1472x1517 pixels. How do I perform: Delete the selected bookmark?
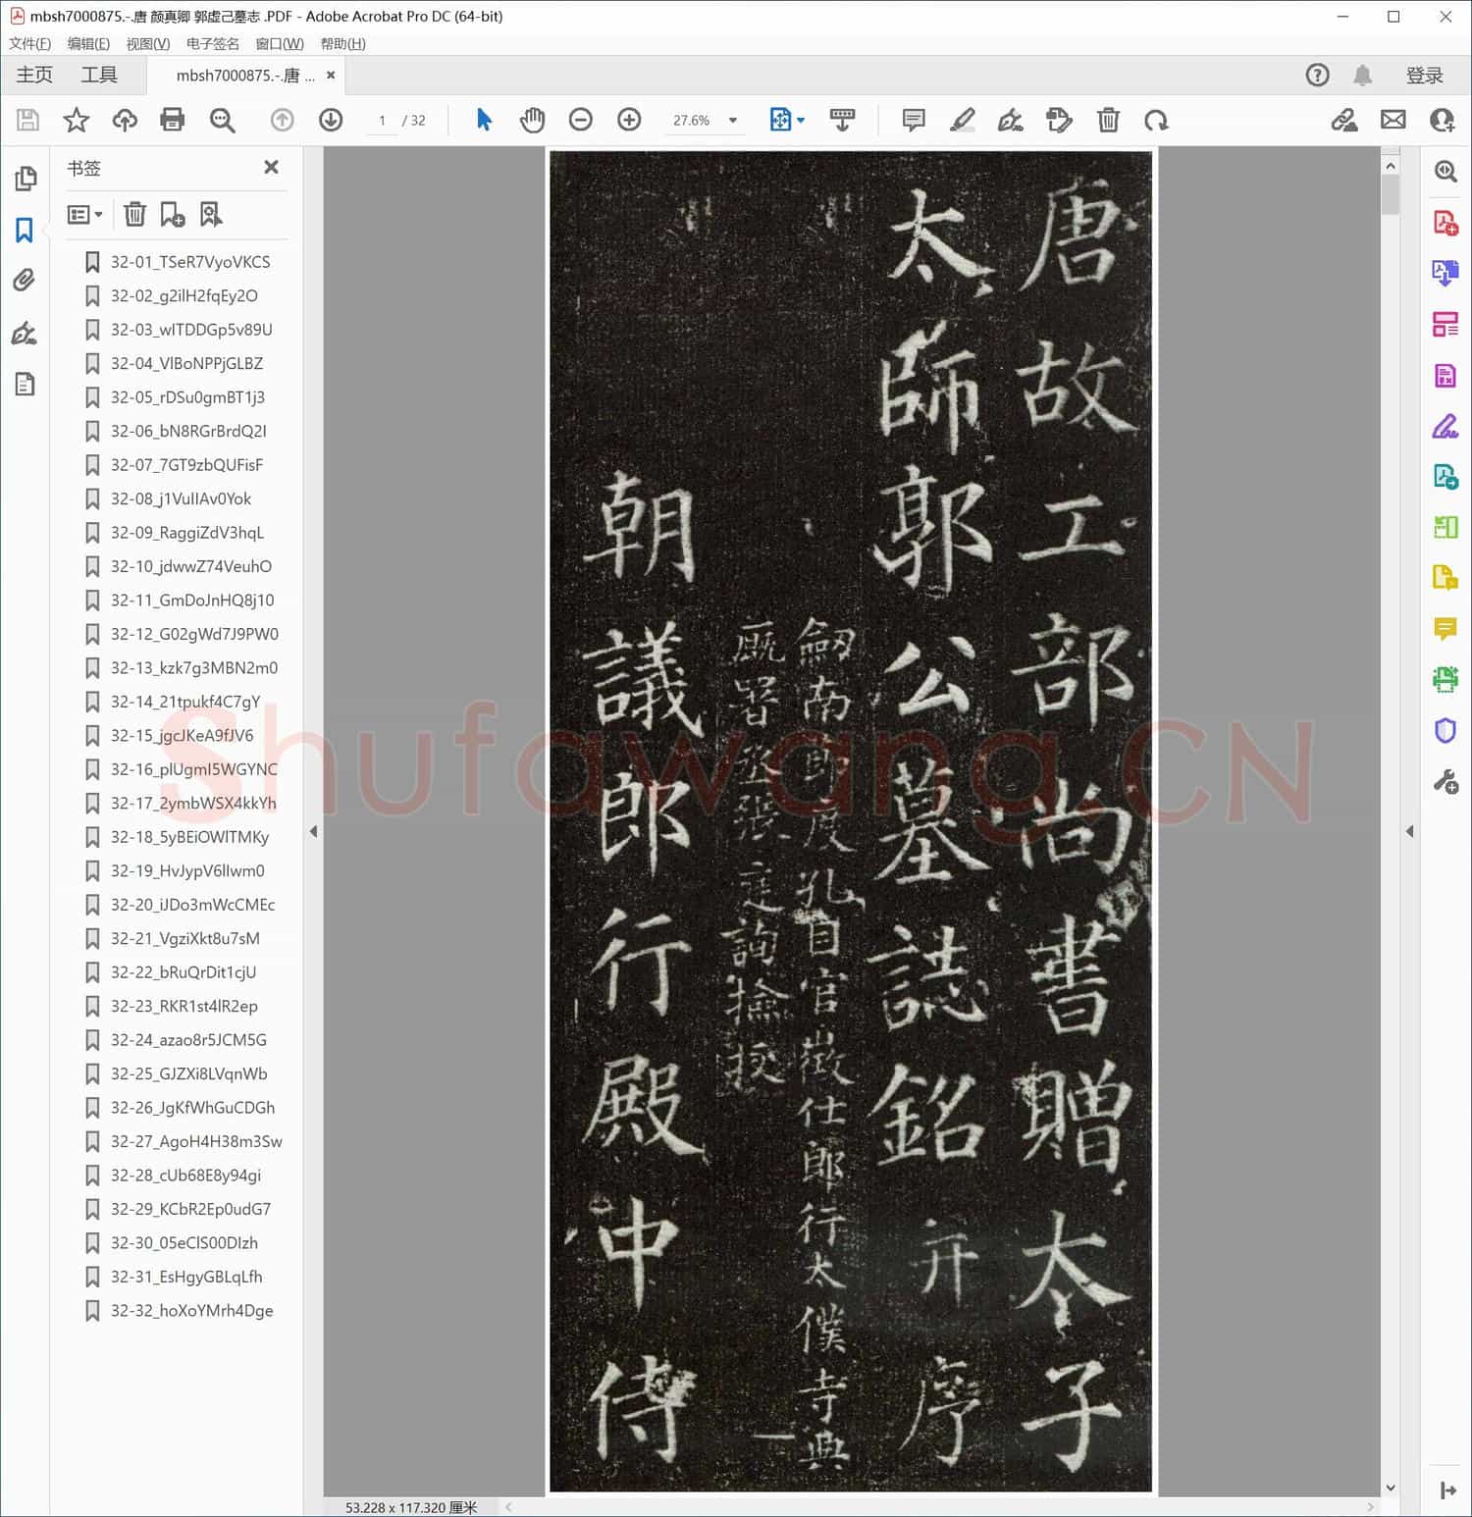point(135,214)
